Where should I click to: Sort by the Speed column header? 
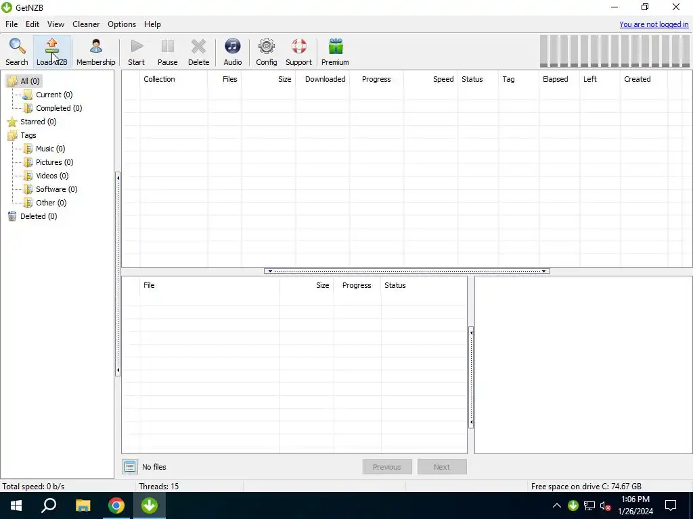(x=431, y=79)
